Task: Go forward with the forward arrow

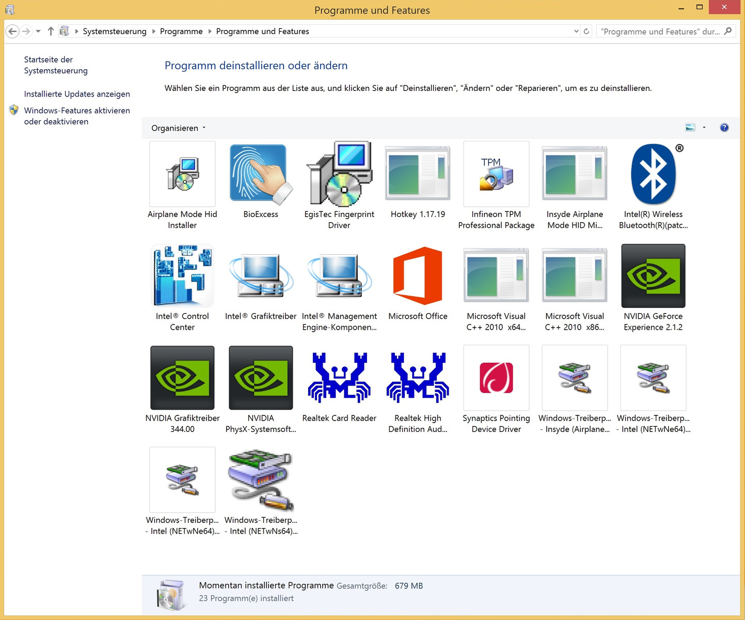Action: [26, 32]
